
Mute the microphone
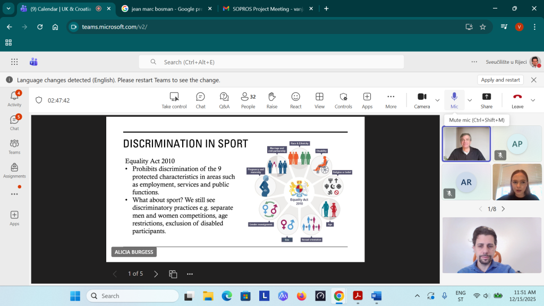pos(454,100)
